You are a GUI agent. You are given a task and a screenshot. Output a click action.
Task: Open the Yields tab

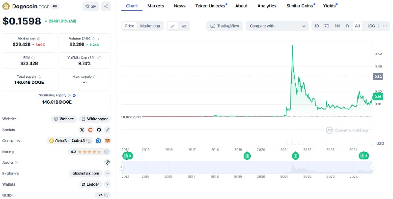tap(330, 6)
